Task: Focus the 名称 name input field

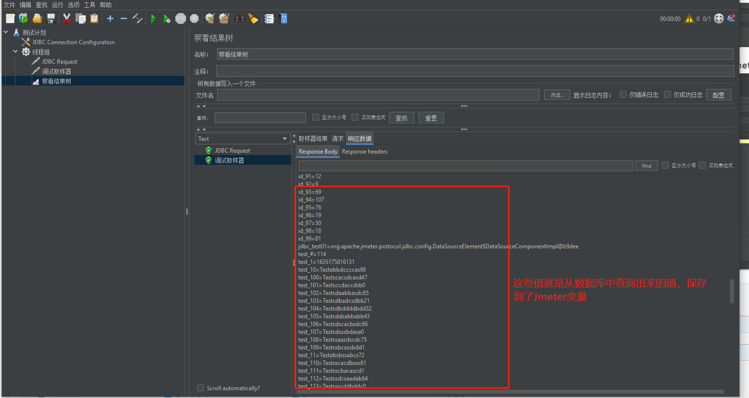Action: pos(475,54)
